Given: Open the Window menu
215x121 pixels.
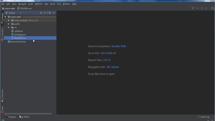Looking at the screenshot, I should click(66, 4).
